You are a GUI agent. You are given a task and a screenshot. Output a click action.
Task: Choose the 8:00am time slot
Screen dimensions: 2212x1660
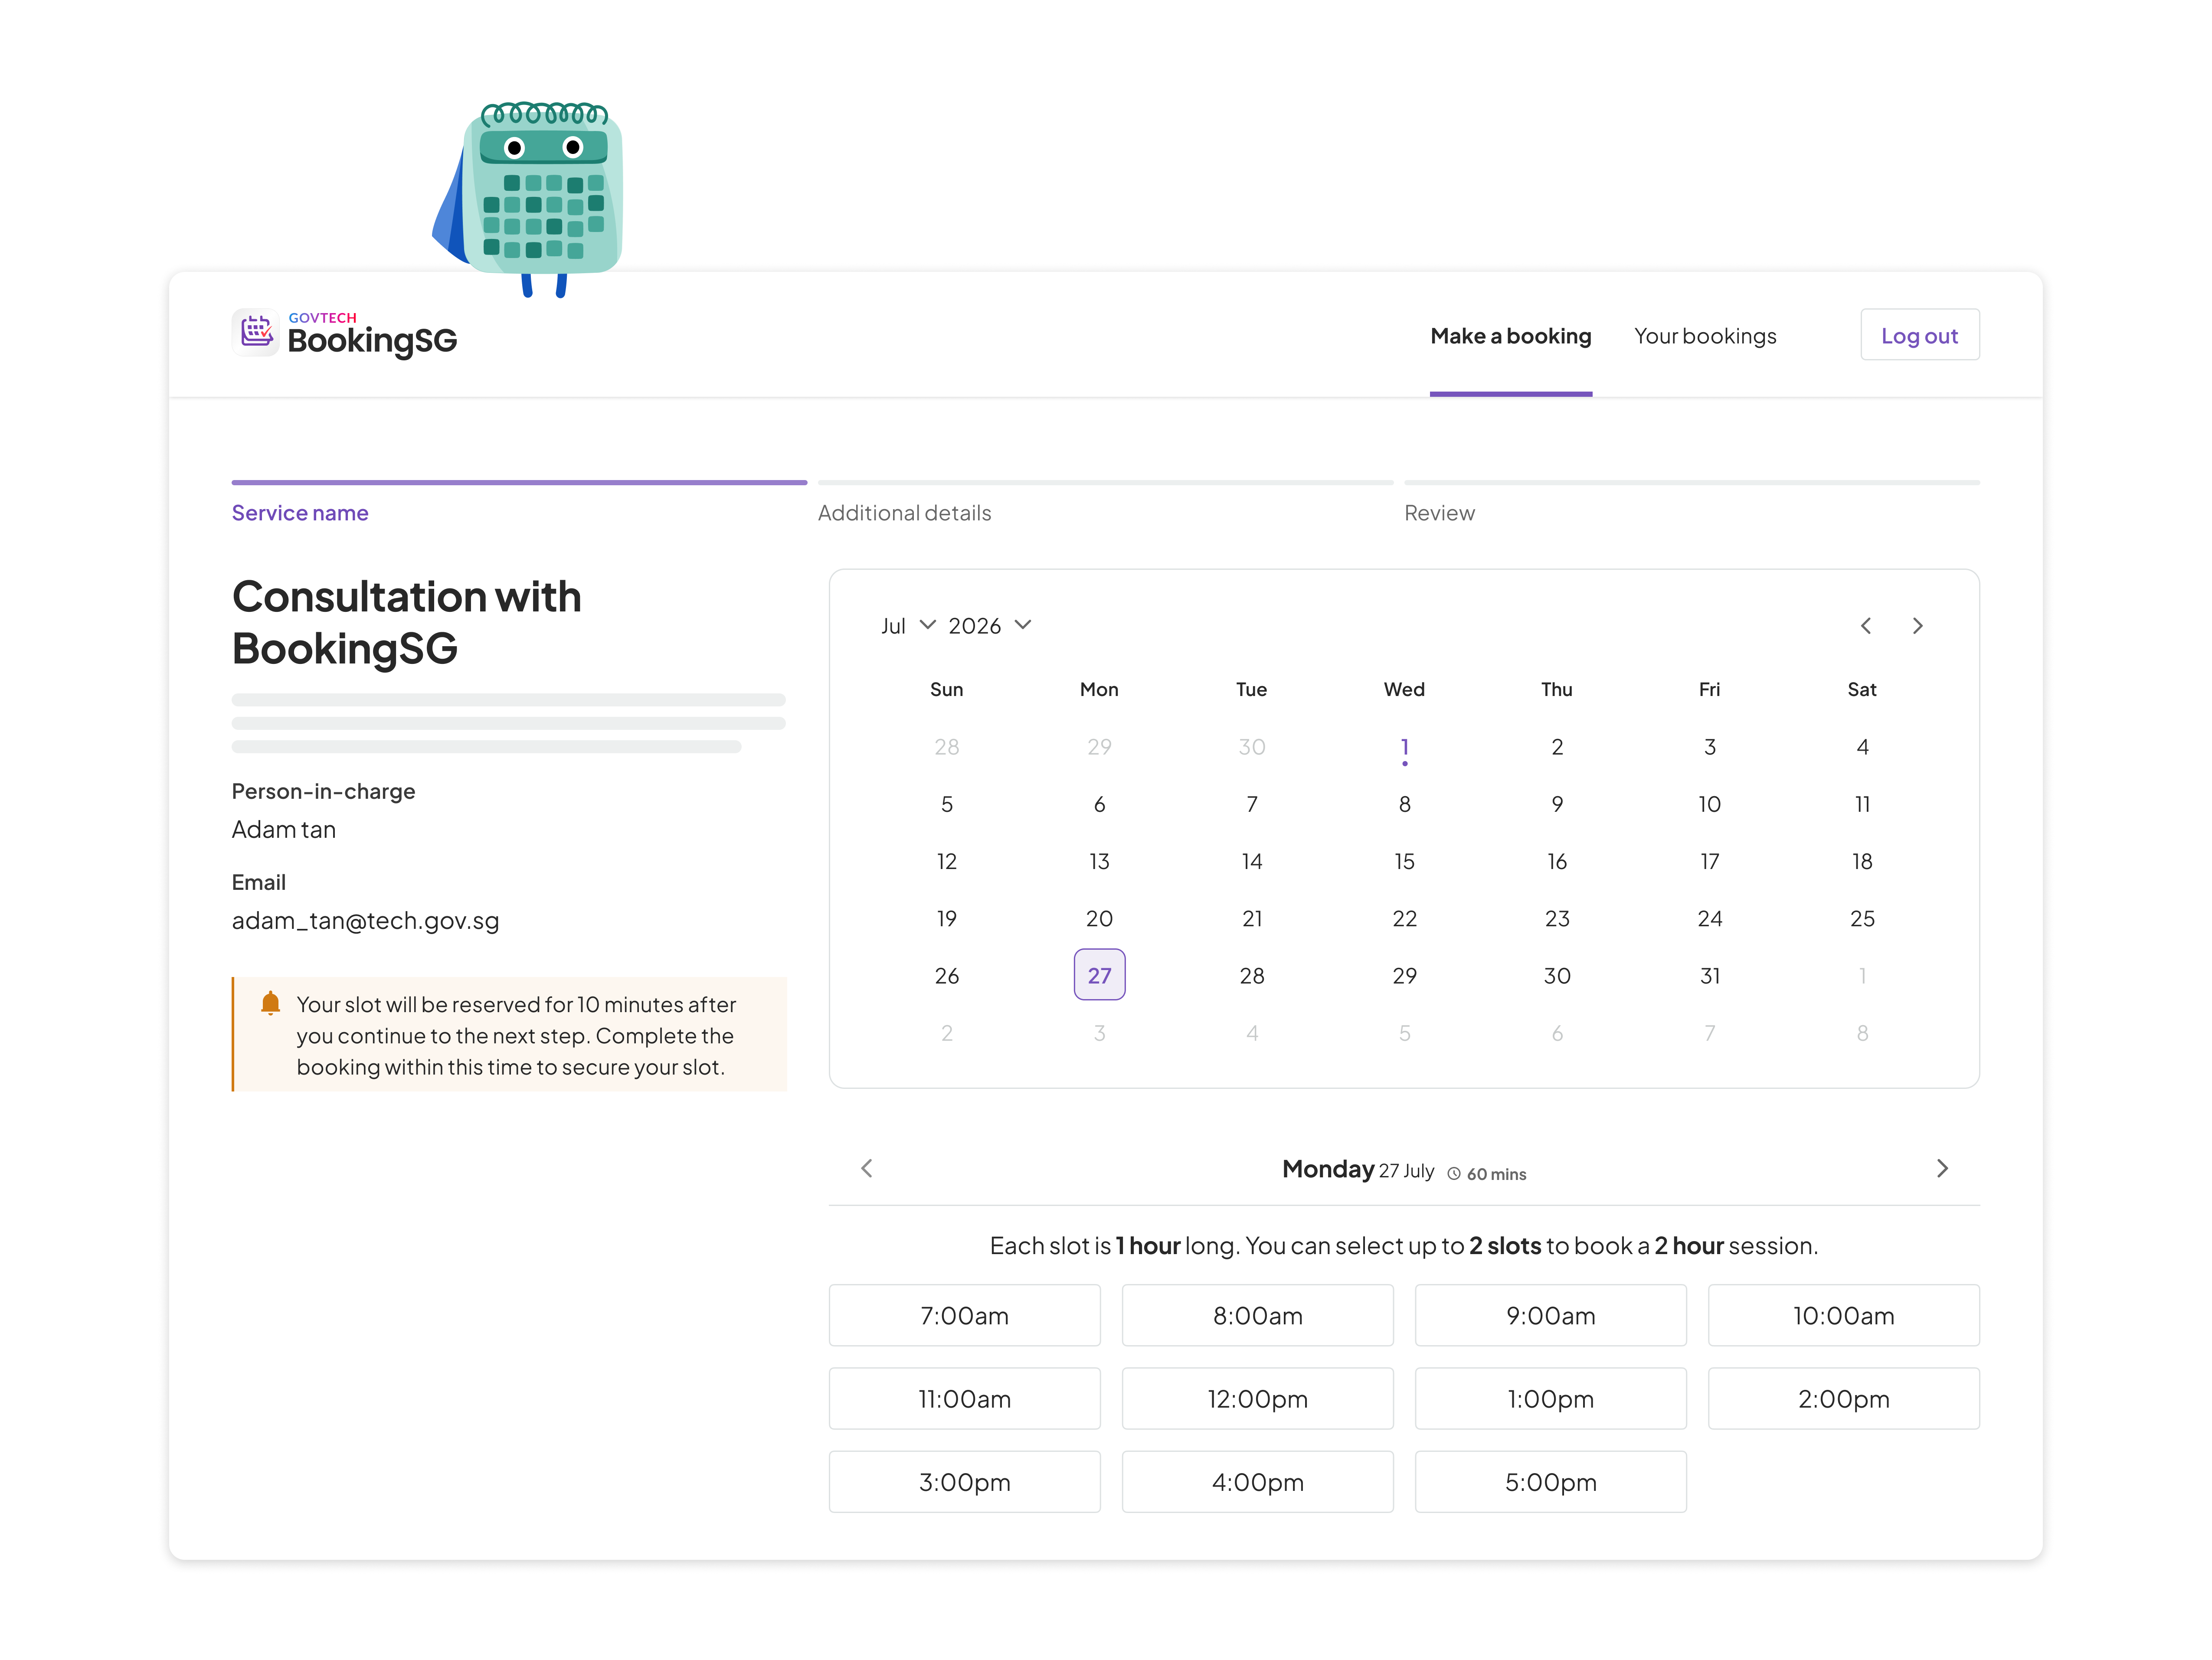pyautogui.click(x=1257, y=1315)
